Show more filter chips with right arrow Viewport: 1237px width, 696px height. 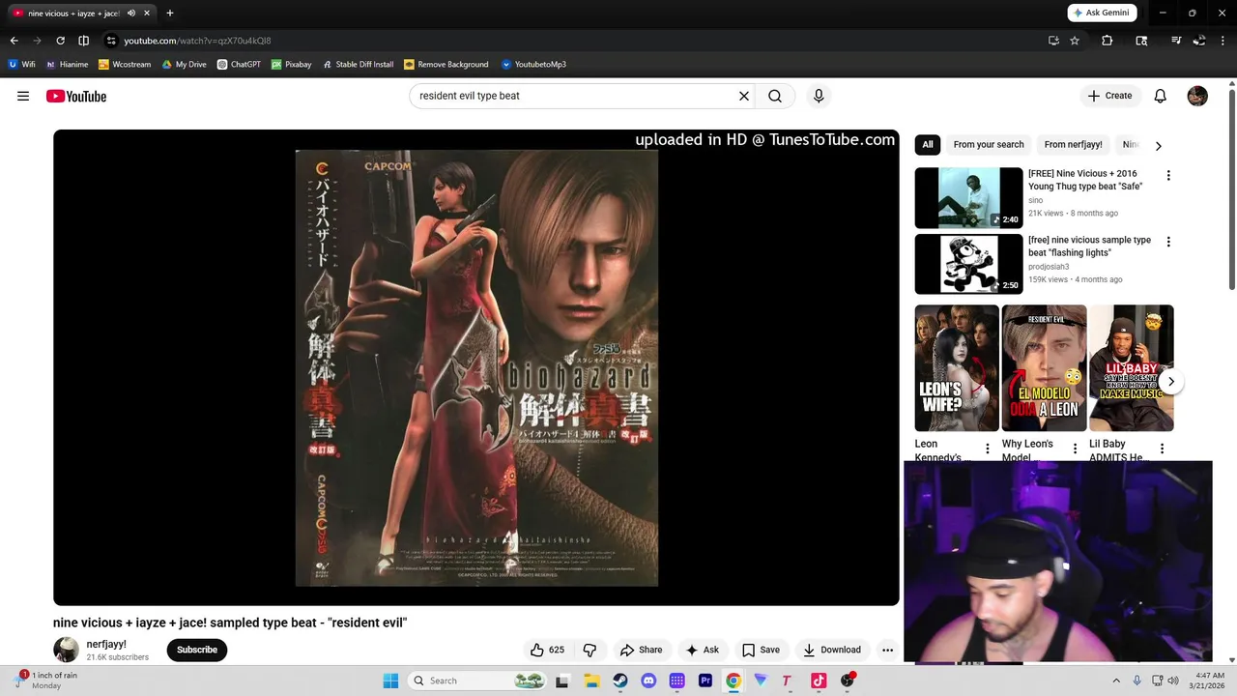click(x=1158, y=146)
